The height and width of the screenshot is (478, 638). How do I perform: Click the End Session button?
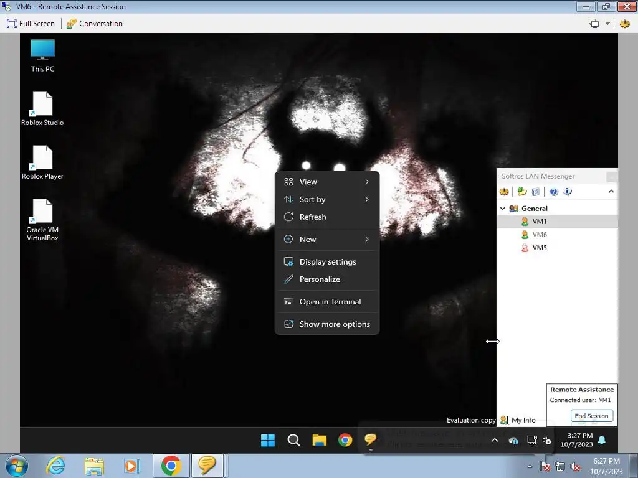coord(592,416)
